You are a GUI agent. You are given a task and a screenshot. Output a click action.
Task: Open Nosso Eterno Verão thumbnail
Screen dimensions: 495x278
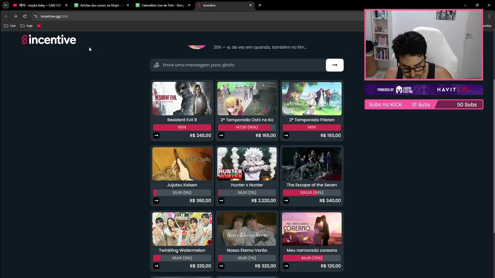247,229
